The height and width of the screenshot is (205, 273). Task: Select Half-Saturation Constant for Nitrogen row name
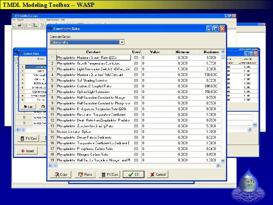(94, 98)
